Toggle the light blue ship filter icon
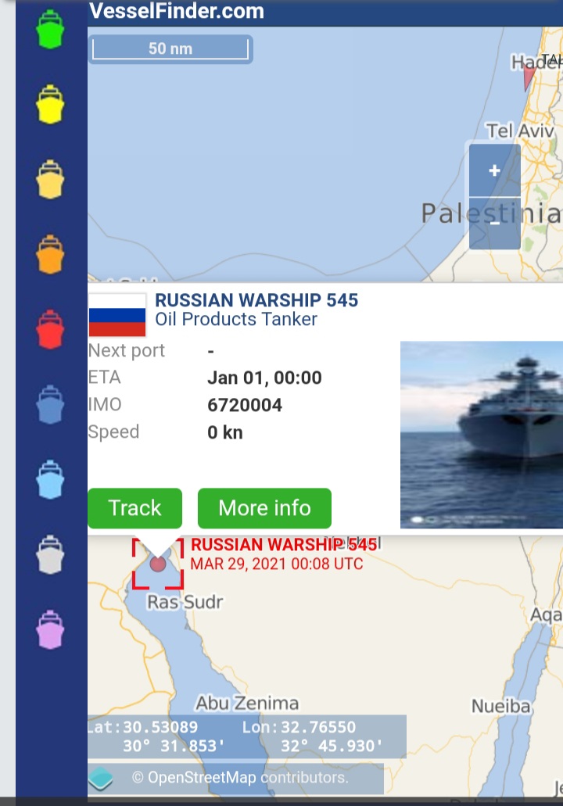The image size is (563, 806). click(x=50, y=479)
